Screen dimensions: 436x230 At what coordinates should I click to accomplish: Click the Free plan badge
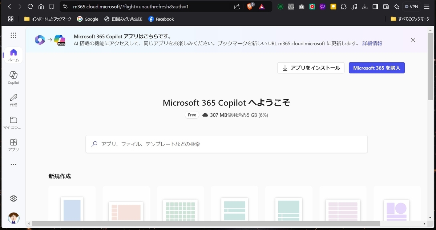pos(192,115)
